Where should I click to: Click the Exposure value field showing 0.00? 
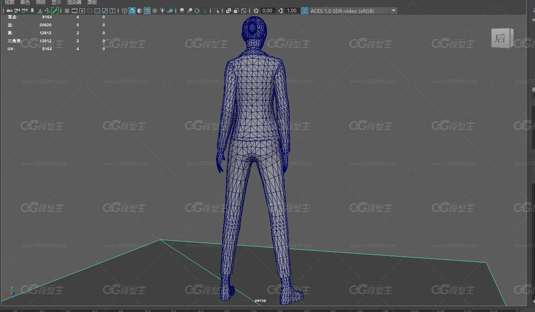pos(267,11)
